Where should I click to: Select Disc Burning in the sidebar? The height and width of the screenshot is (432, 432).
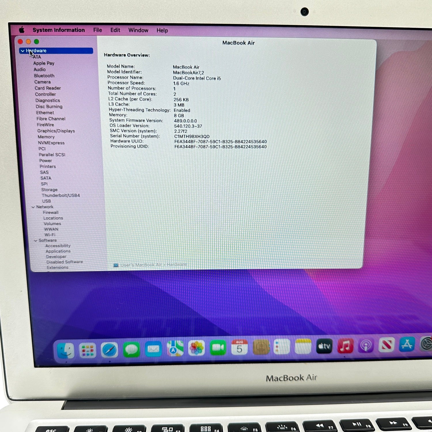tap(49, 107)
